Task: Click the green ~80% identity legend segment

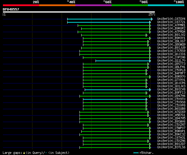Action: (130, 5)
